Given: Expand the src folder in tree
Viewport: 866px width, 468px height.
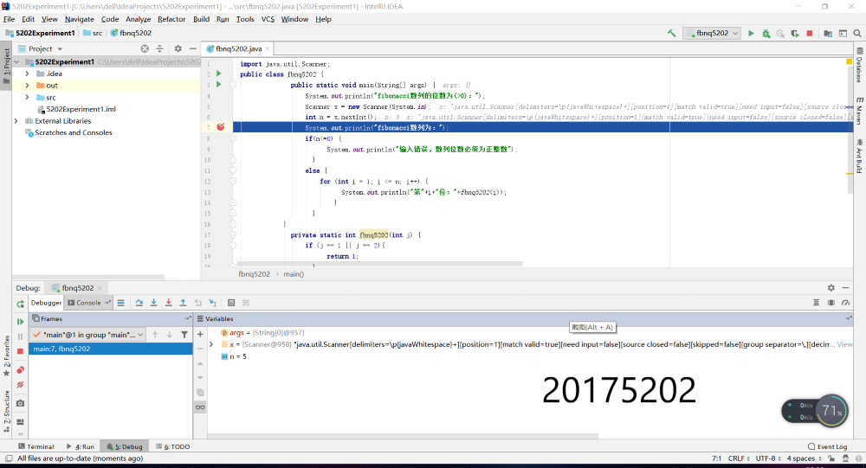Looking at the screenshot, I should [x=27, y=97].
